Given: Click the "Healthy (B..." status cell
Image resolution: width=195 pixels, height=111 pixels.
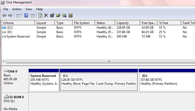Looking at the screenshot, I should click(x=105, y=28).
